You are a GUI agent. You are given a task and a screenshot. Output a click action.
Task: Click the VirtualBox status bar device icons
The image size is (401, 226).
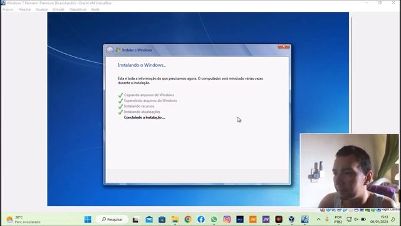point(350,210)
